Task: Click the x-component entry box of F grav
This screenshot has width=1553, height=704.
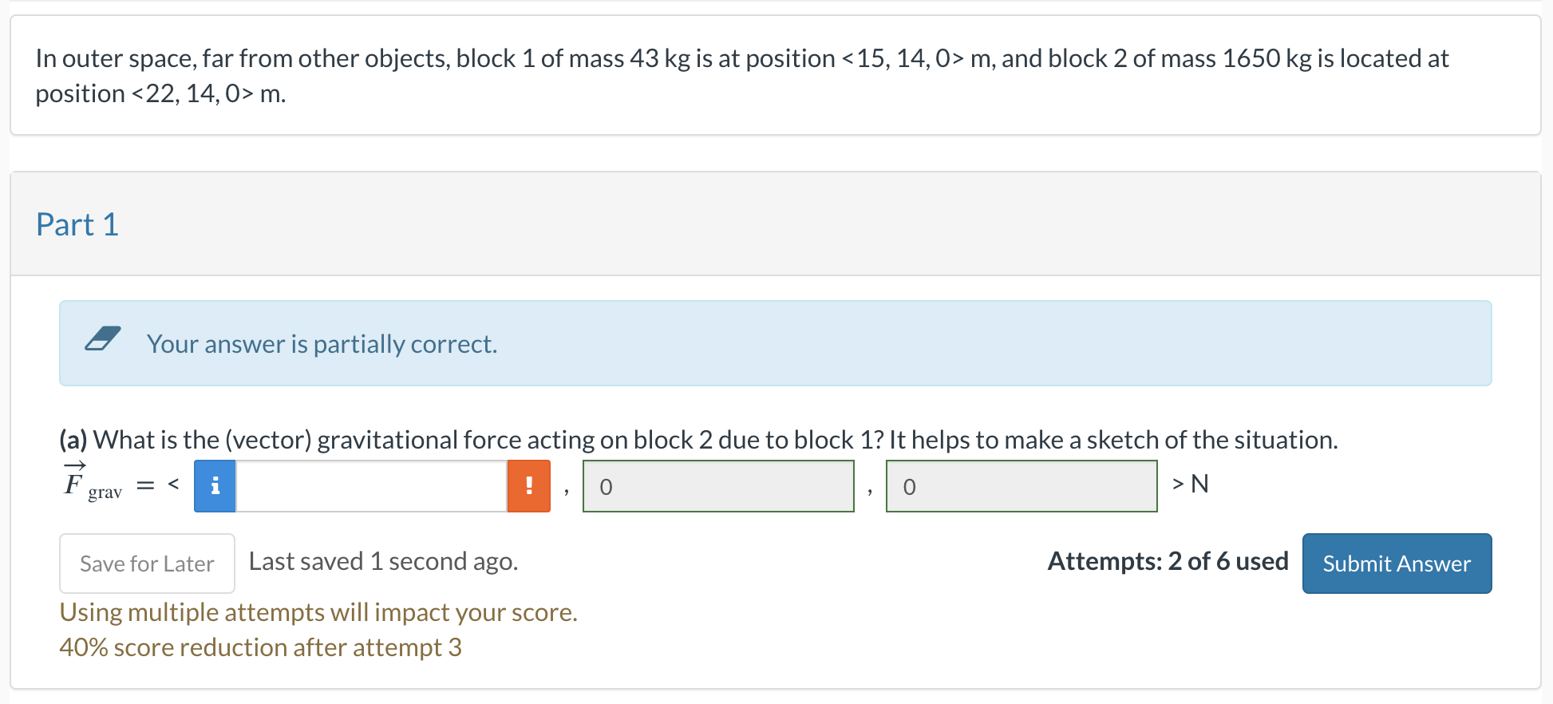Action: (371, 485)
